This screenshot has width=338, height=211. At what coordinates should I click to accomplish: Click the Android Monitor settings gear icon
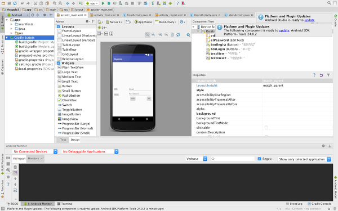point(324,146)
